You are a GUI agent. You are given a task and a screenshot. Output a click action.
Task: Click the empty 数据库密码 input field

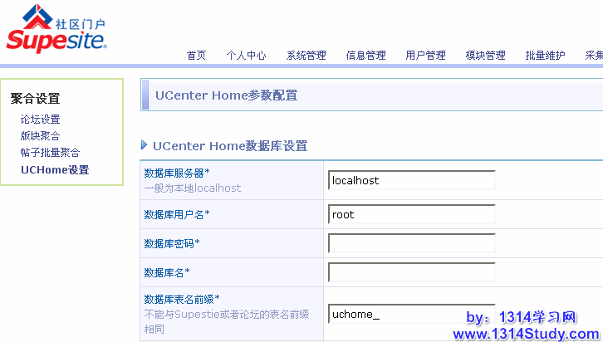coord(411,243)
